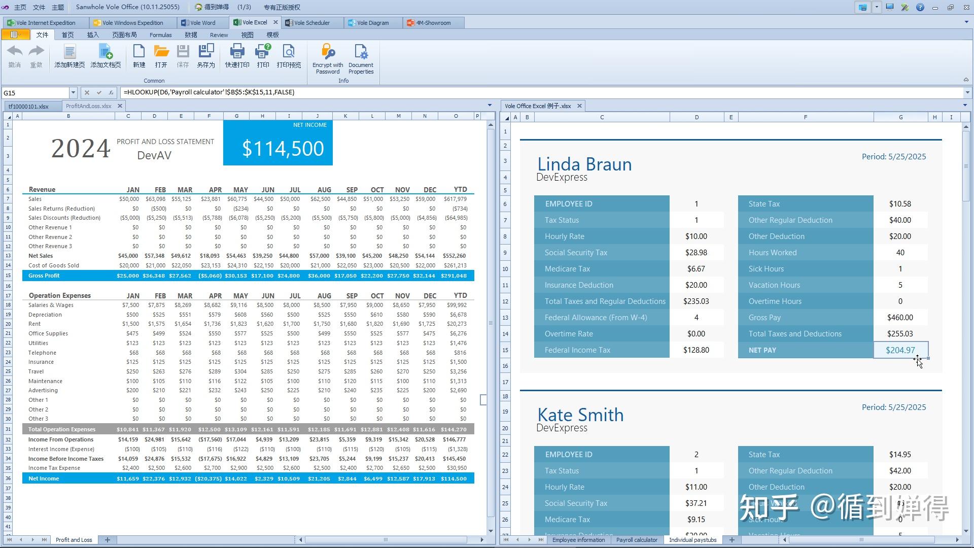Expand the formula bar dropdown arrow
This screenshot has height=548, width=974.
point(967,93)
